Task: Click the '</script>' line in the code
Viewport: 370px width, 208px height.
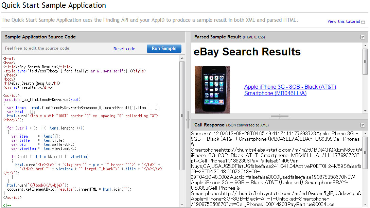Action: coord(12,197)
